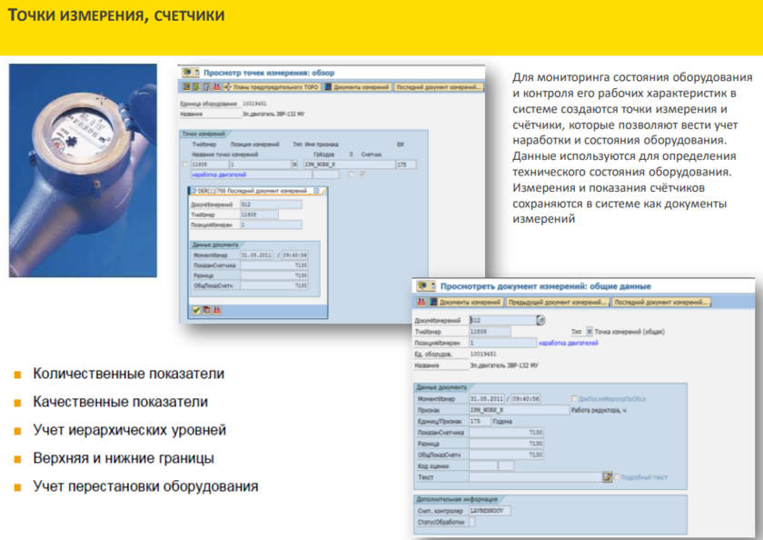Click the window icon before Просмотр точек измерения title
Screen dimensions: 763x540
tap(188, 71)
